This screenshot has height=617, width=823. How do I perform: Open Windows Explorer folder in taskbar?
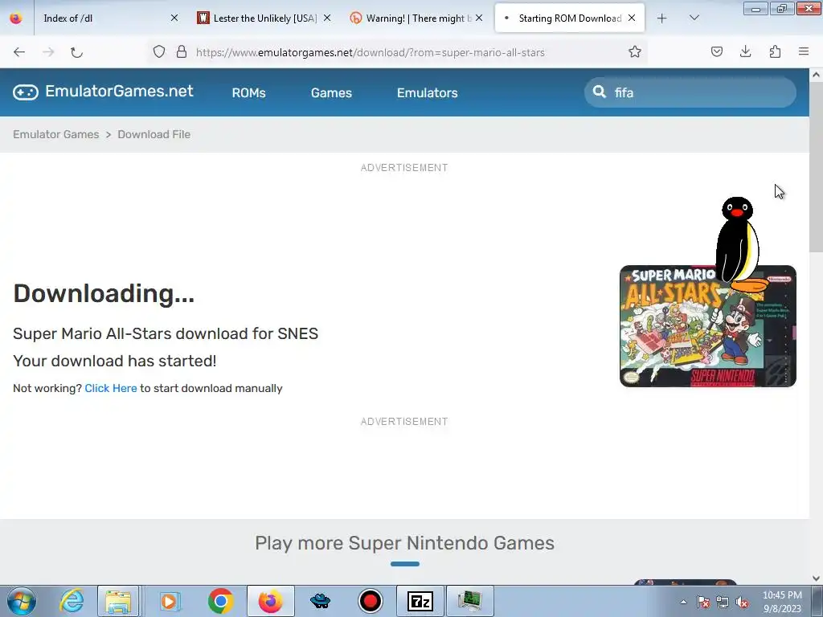(118, 601)
